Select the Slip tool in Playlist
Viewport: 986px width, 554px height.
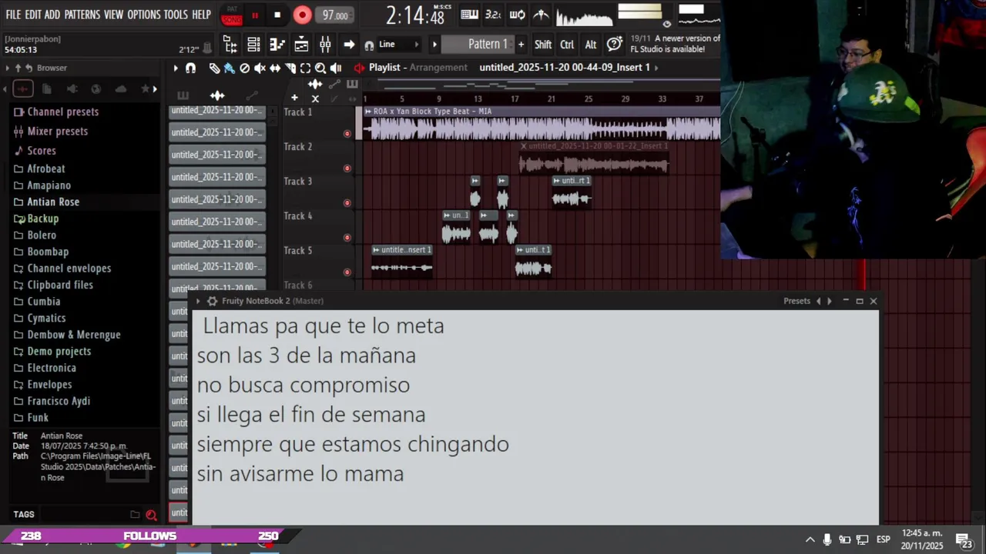pos(275,68)
